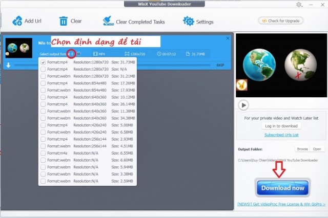Check Format:webm audio 6.60MB option
The image size is (328, 218).
click(43, 160)
